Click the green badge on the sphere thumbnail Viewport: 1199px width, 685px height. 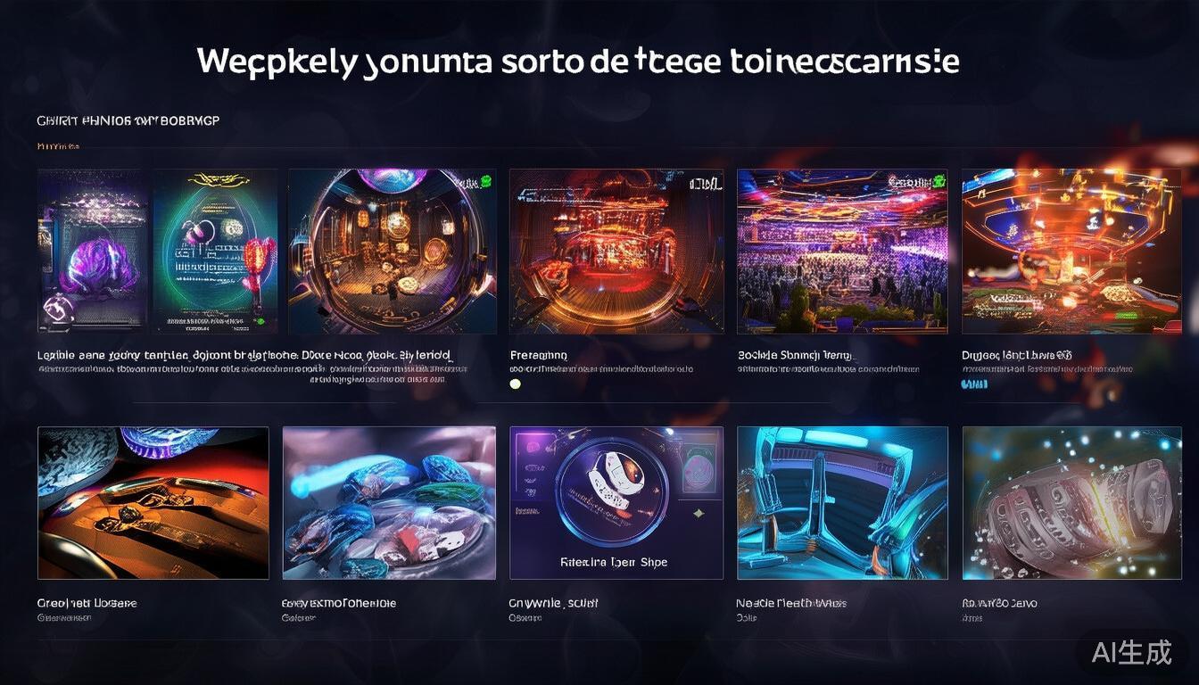pyautogui.click(x=485, y=181)
